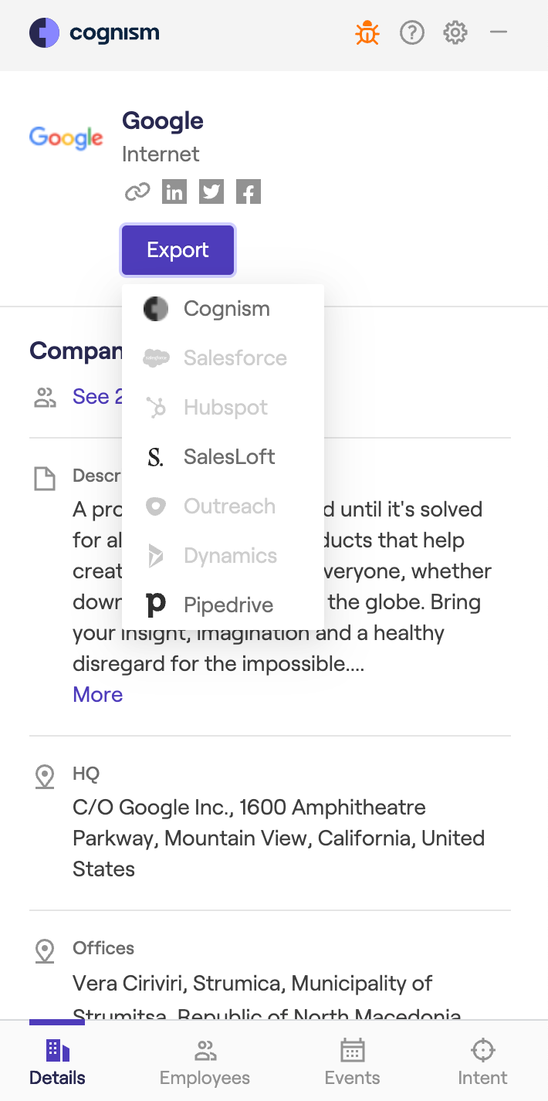Choose Hubspot in the export list
Image resolution: width=548 pixels, height=1101 pixels.
[225, 408]
